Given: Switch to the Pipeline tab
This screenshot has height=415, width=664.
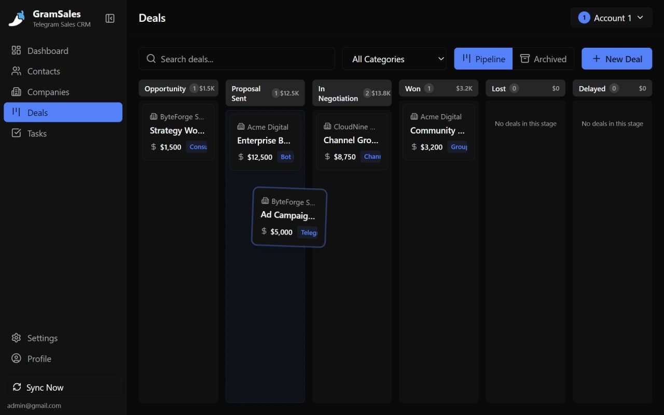Looking at the screenshot, I should [483, 59].
